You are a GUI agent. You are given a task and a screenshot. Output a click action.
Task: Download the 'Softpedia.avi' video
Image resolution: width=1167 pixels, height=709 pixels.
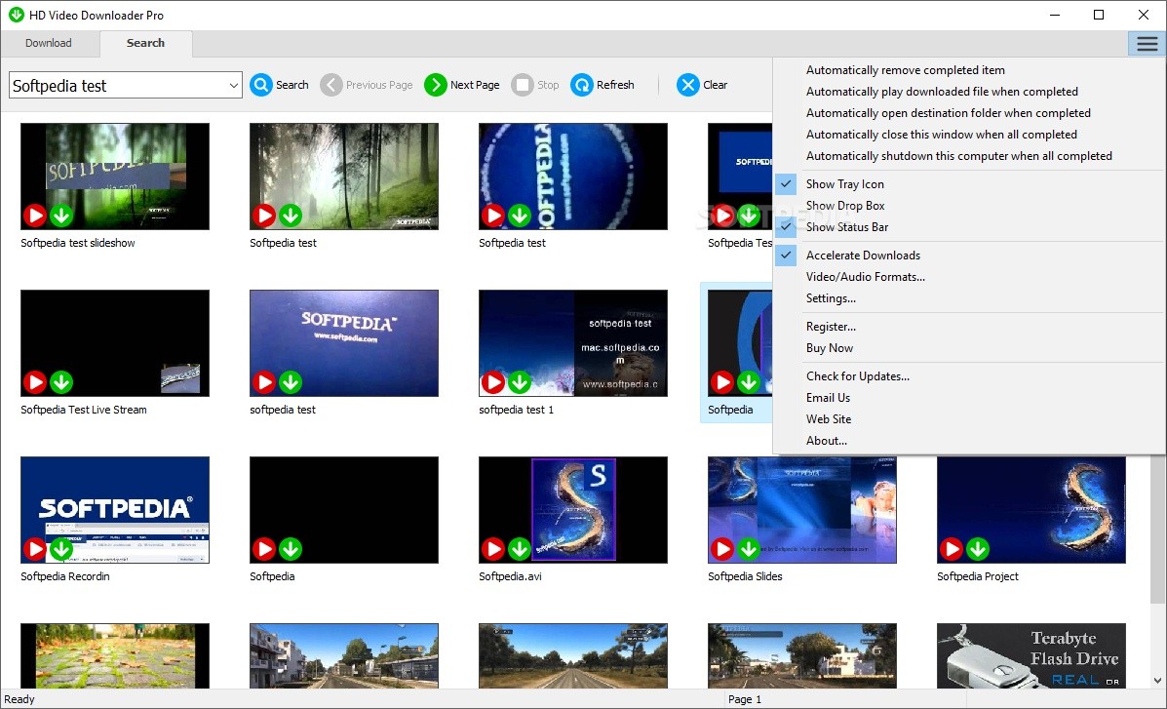(x=520, y=549)
